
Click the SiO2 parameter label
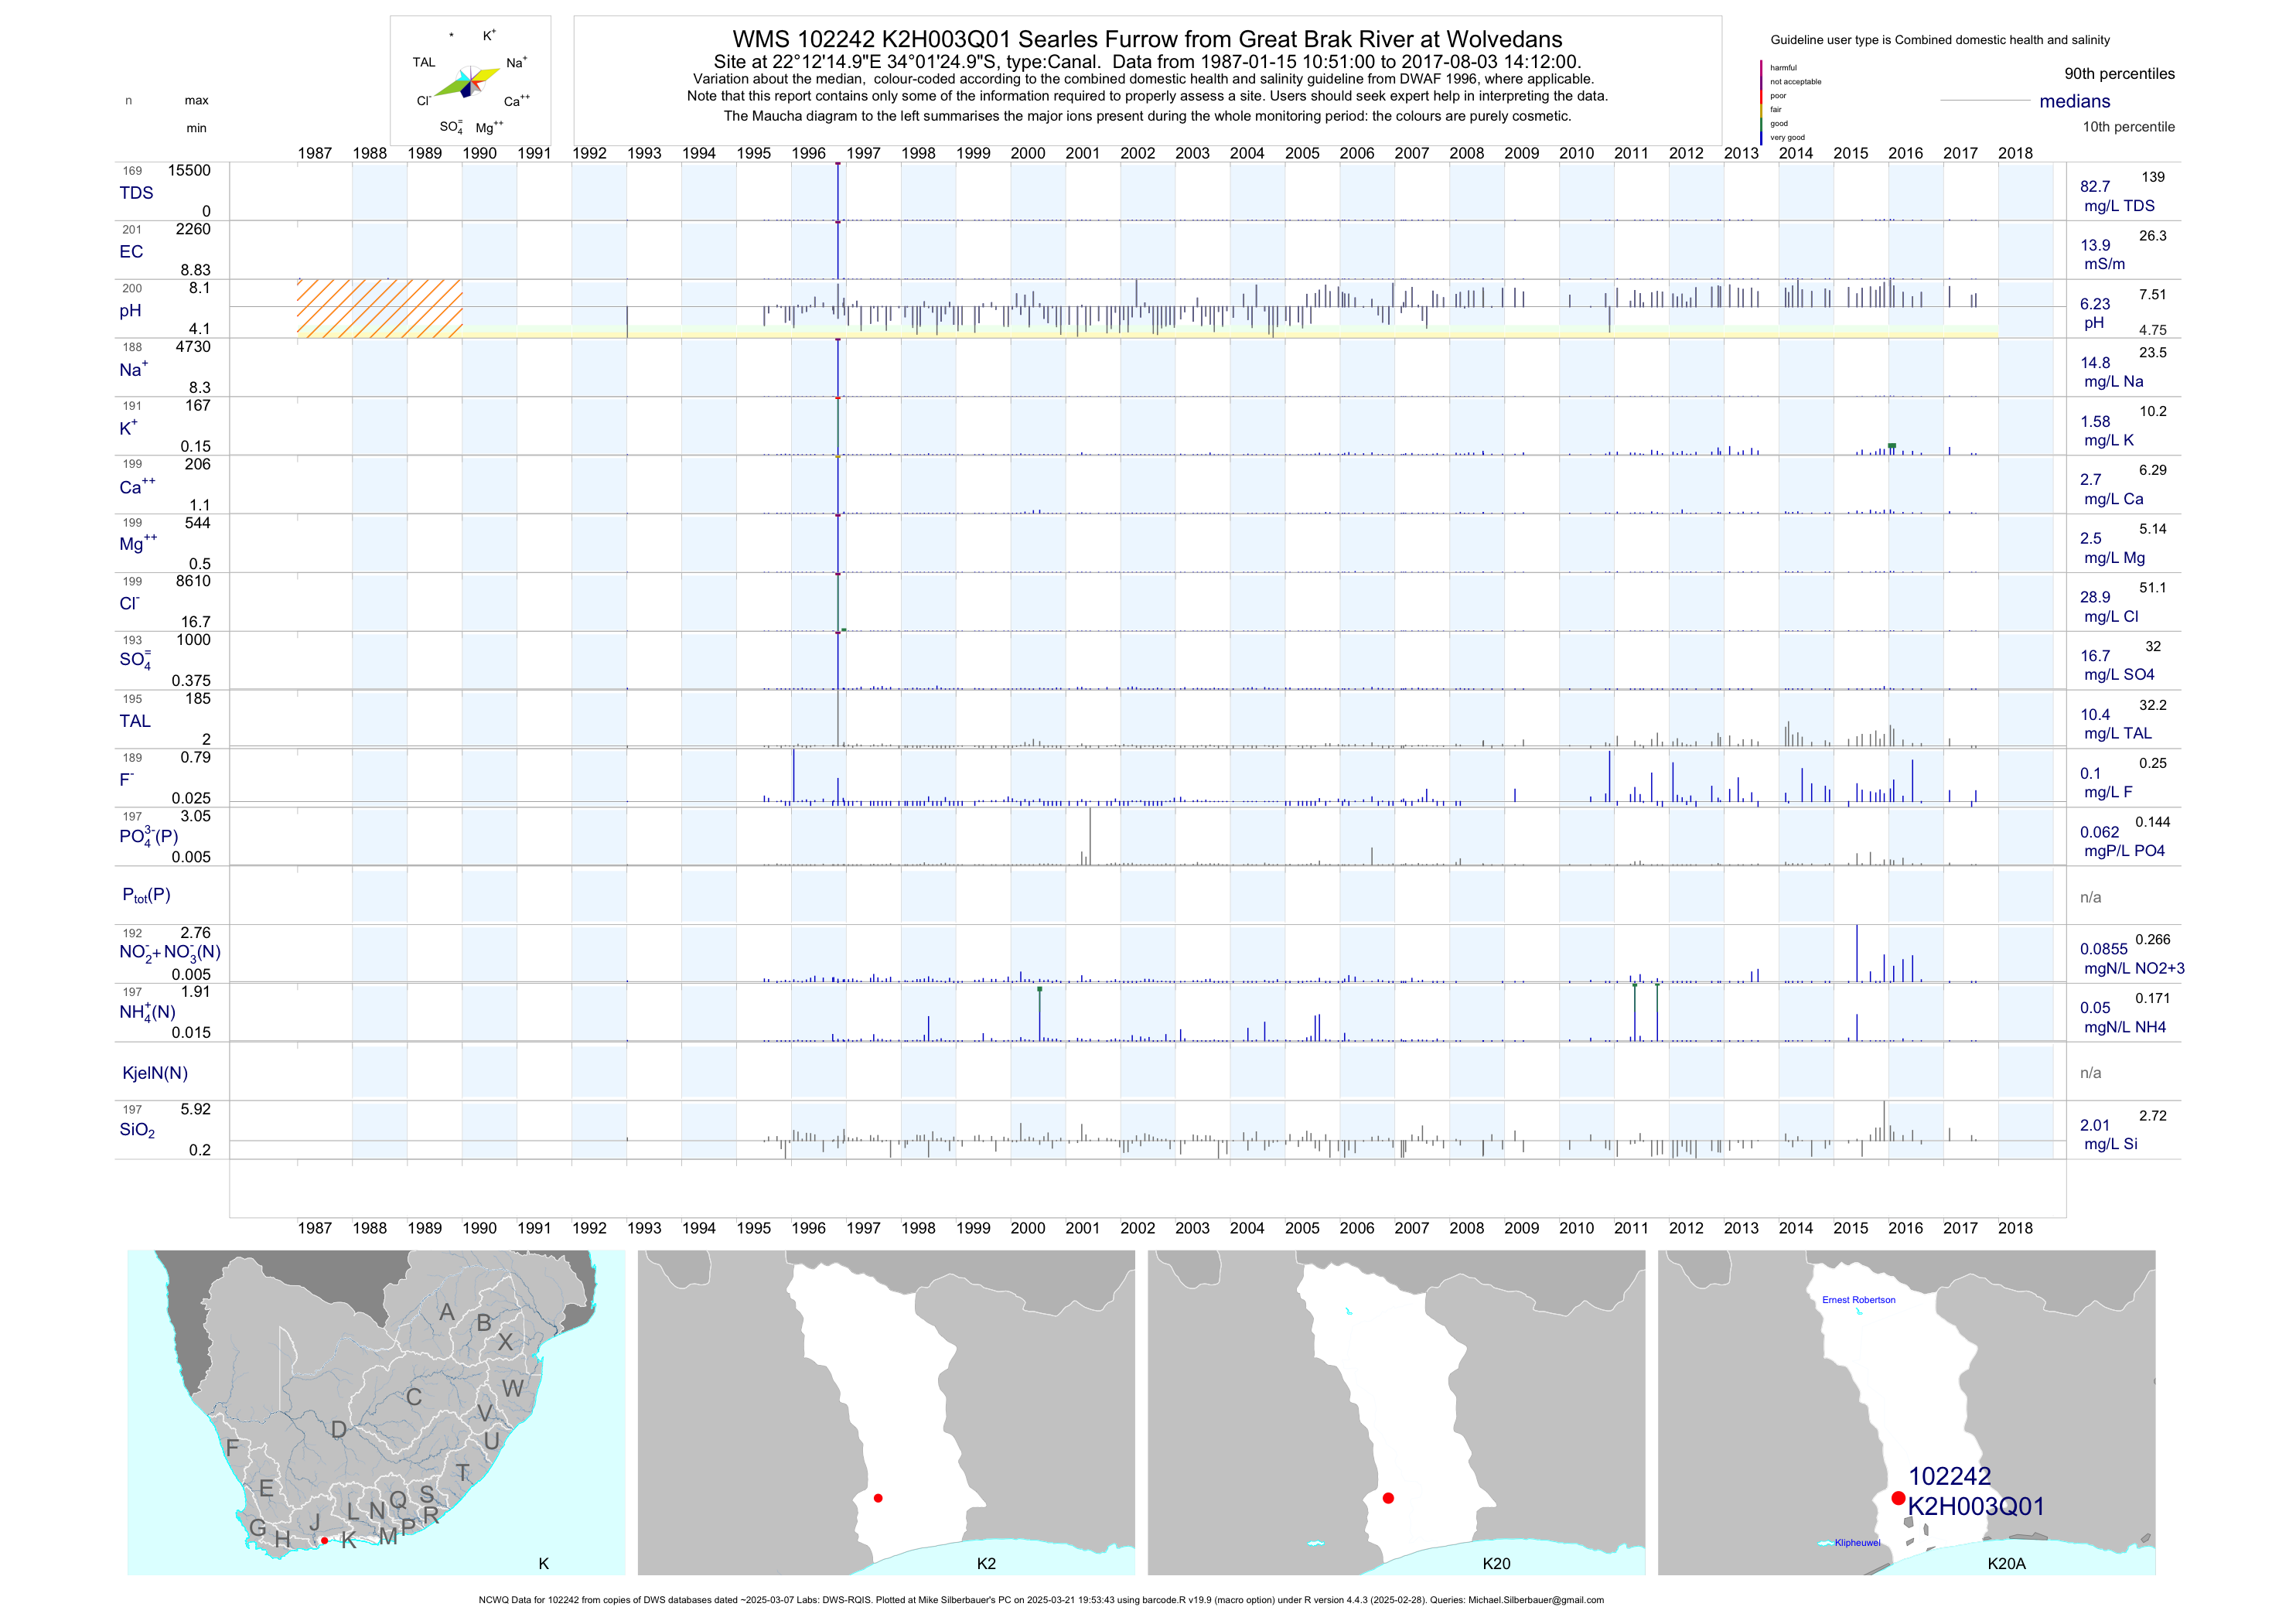137,1130
